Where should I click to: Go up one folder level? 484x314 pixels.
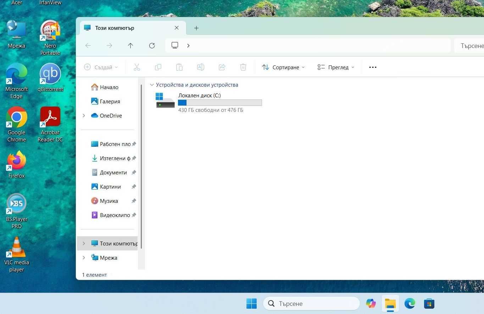click(x=130, y=45)
